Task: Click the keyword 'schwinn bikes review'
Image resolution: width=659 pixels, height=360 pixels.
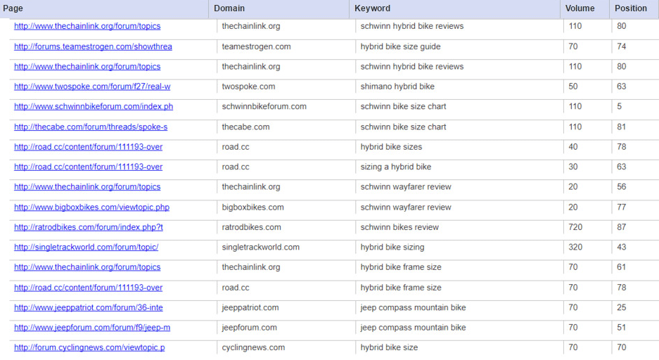Action: (399, 227)
